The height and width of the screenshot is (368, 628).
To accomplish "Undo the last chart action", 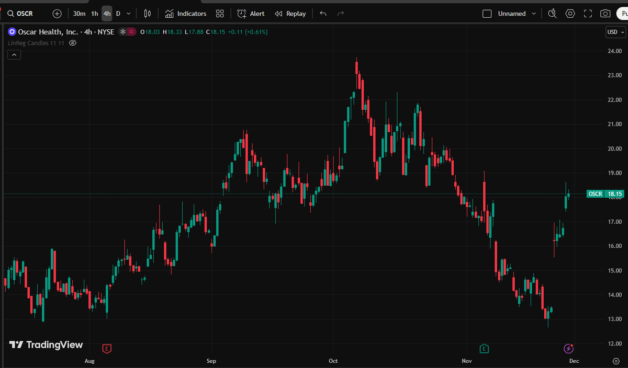I will (323, 14).
